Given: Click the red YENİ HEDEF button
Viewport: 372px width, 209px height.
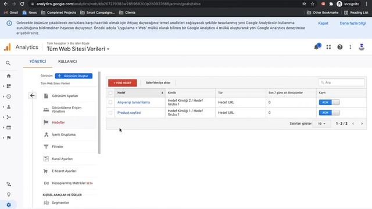Looking at the screenshot, I should 123,83.
